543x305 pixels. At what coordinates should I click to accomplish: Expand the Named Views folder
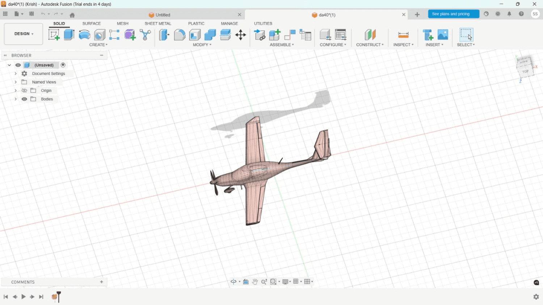pyautogui.click(x=16, y=82)
